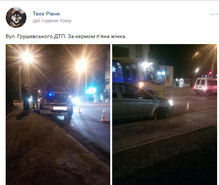Click the nearest traffic cone in left photo
The width and height of the screenshot is (219, 185).
point(104,115)
